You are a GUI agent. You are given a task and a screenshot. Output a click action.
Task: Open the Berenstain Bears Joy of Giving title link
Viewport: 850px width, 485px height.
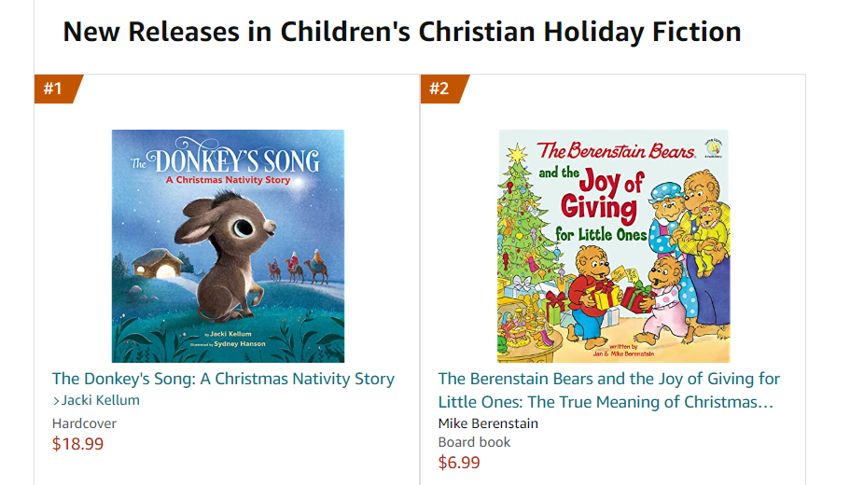(608, 390)
